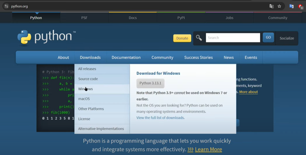Open the About menu
Image resolution: width=306 pixels, height=155 pixels.
pyautogui.click(x=63, y=57)
